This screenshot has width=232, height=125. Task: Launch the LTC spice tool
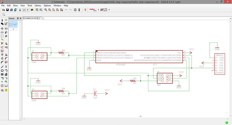104,10
